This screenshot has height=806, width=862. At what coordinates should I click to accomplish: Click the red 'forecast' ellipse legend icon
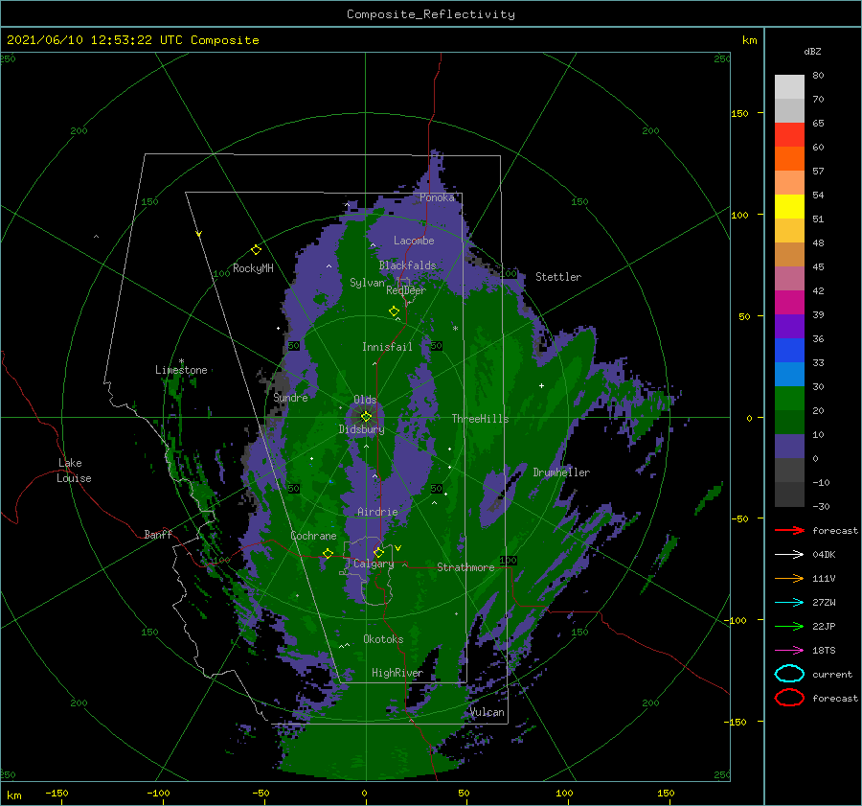click(x=789, y=698)
